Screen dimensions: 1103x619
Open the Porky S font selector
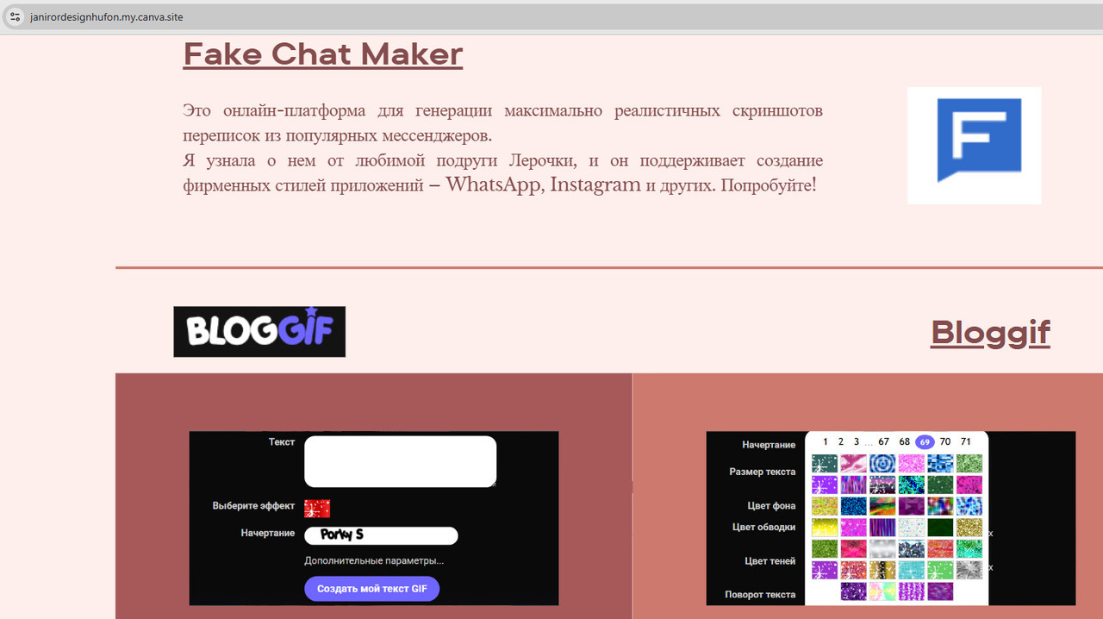pyautogui.click(x=381, y=535)
